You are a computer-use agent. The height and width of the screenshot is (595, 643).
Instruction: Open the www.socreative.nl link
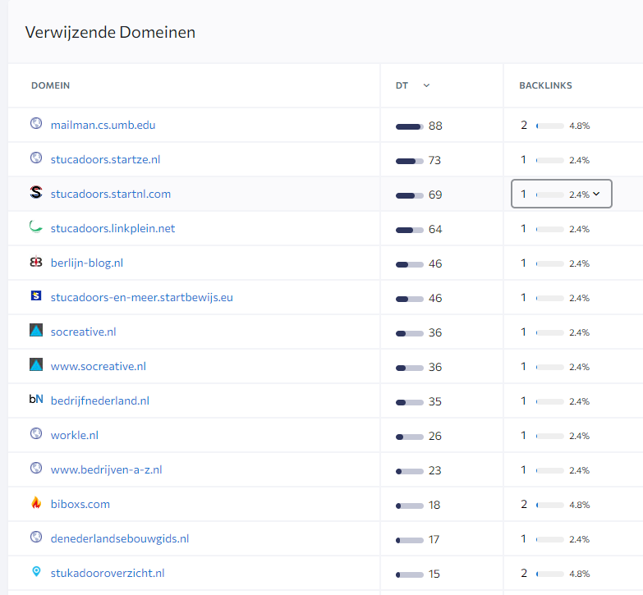99,366
